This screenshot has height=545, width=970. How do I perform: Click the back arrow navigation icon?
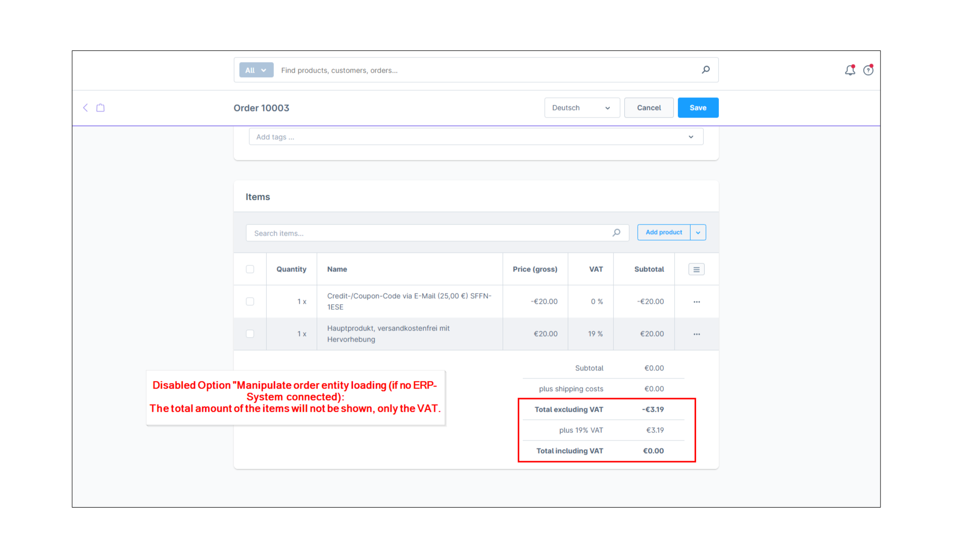pyautogui.click(x=85, y=107)
